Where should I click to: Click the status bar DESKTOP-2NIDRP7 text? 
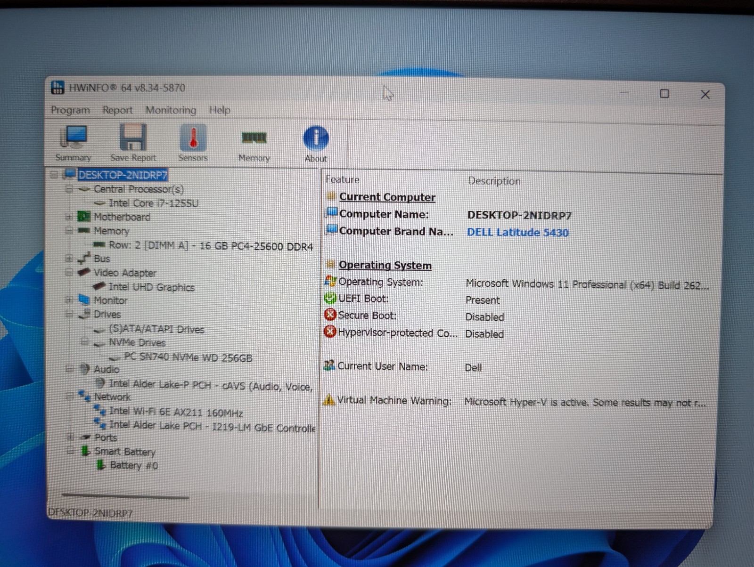[x=90, y=513]
